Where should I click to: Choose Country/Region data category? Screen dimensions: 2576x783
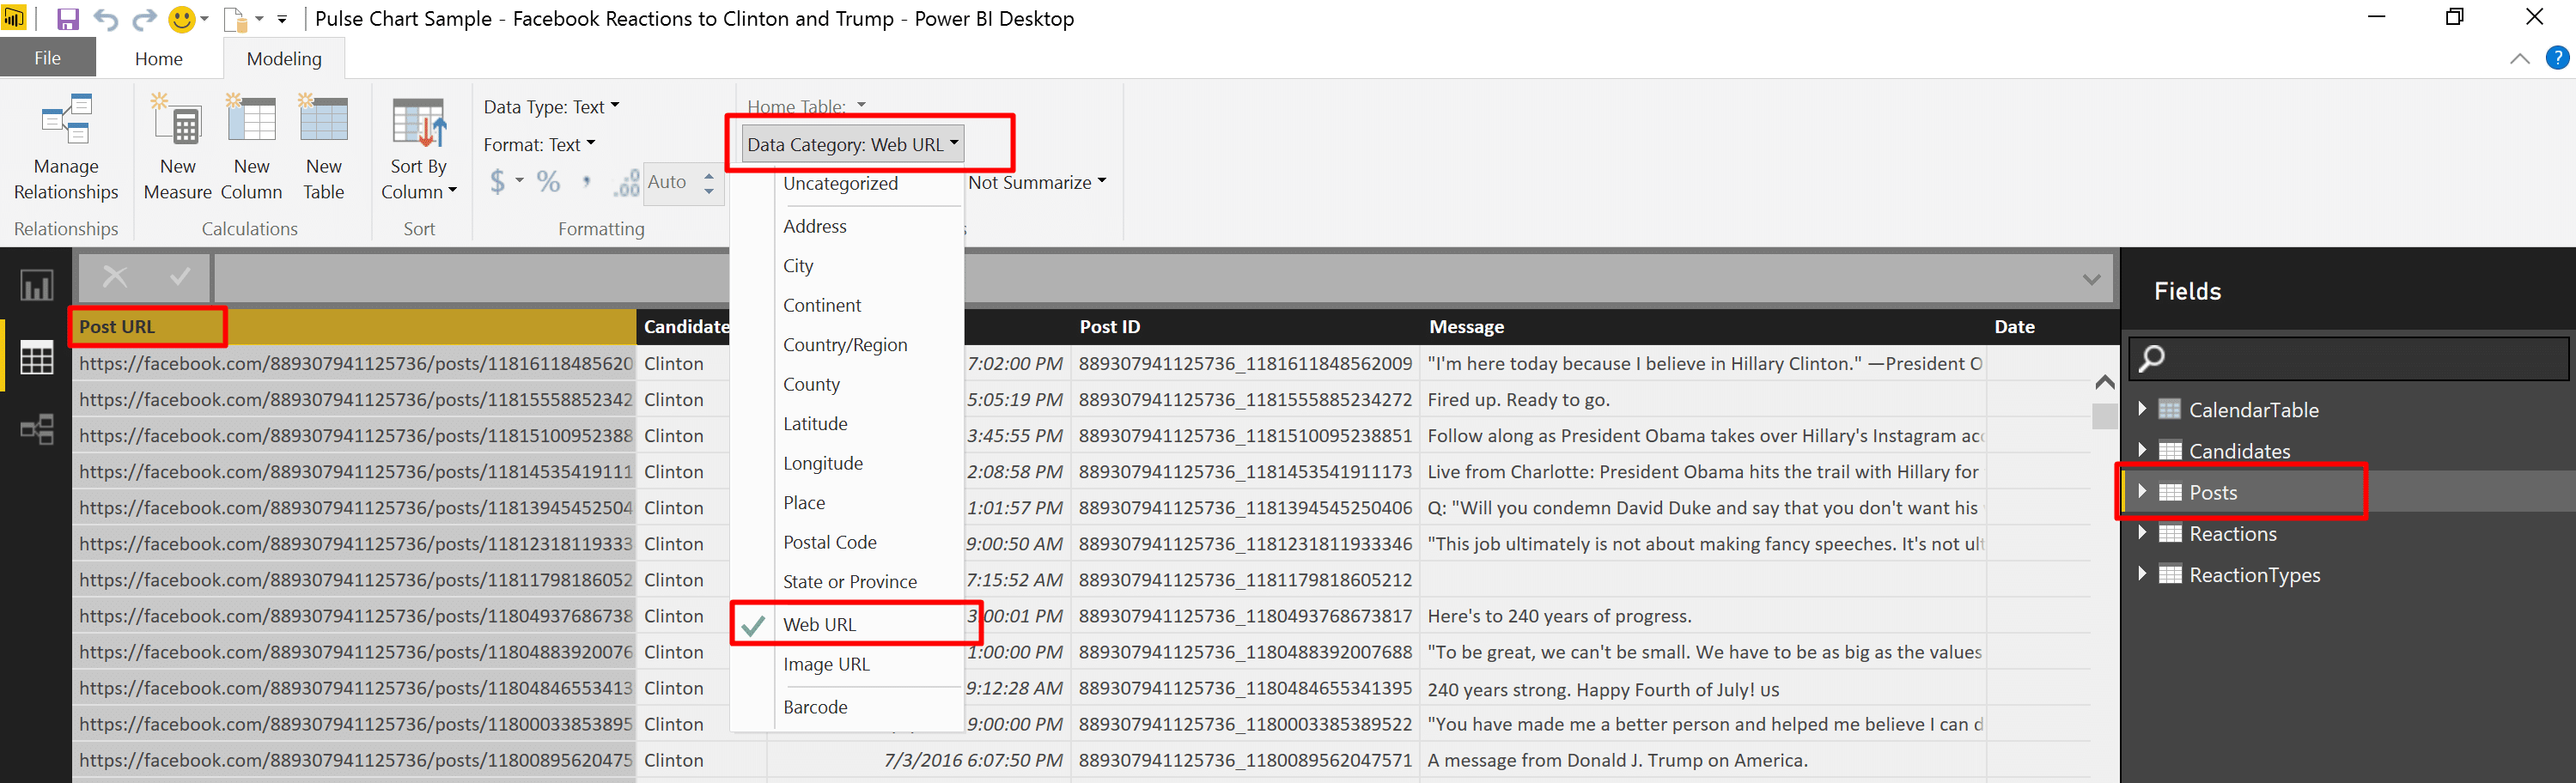coord(847,345)
